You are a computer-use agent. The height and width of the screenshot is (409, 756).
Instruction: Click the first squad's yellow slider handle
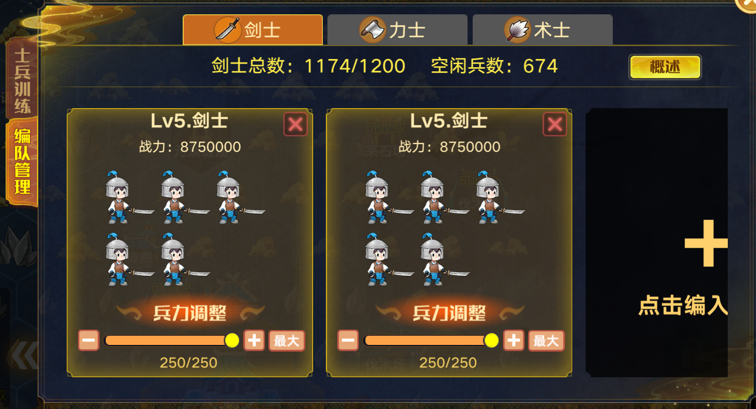(232, 340)
